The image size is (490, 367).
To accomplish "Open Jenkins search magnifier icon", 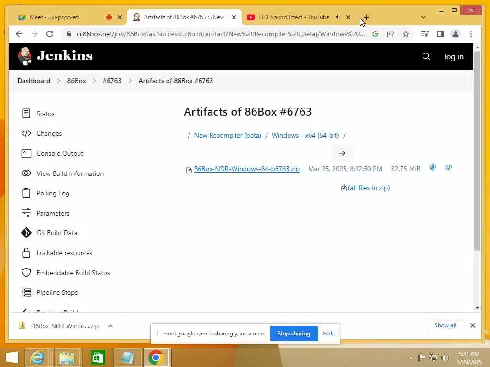I will click(x=426, y=56).
